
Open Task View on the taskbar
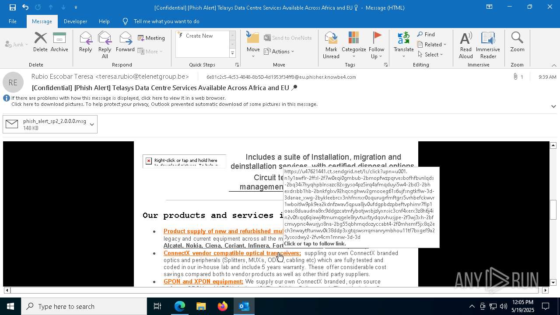coord(157,306)
